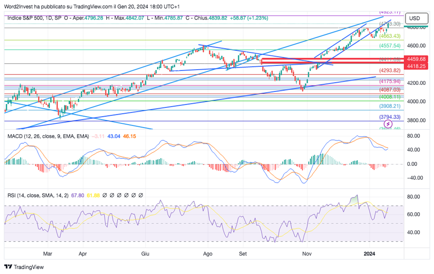434x274 pixels.
Task: Click the Min. low value 4785.87
Action: pyautogui.click(x=173, y=18)
